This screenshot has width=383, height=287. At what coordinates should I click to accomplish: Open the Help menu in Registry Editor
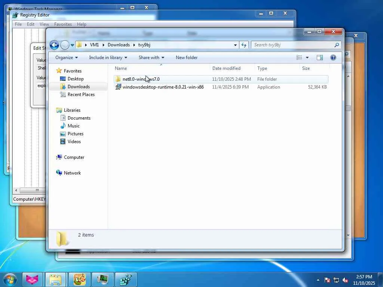[x=82, y=24]
